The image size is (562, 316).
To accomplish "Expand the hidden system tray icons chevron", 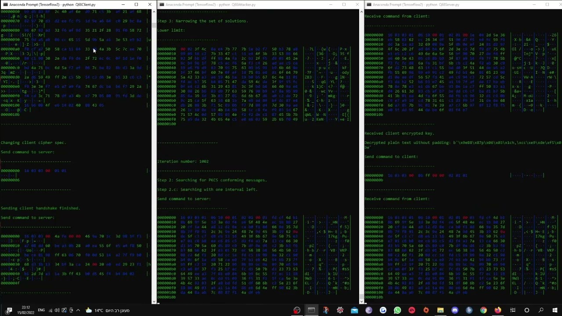I will (78, 310).
